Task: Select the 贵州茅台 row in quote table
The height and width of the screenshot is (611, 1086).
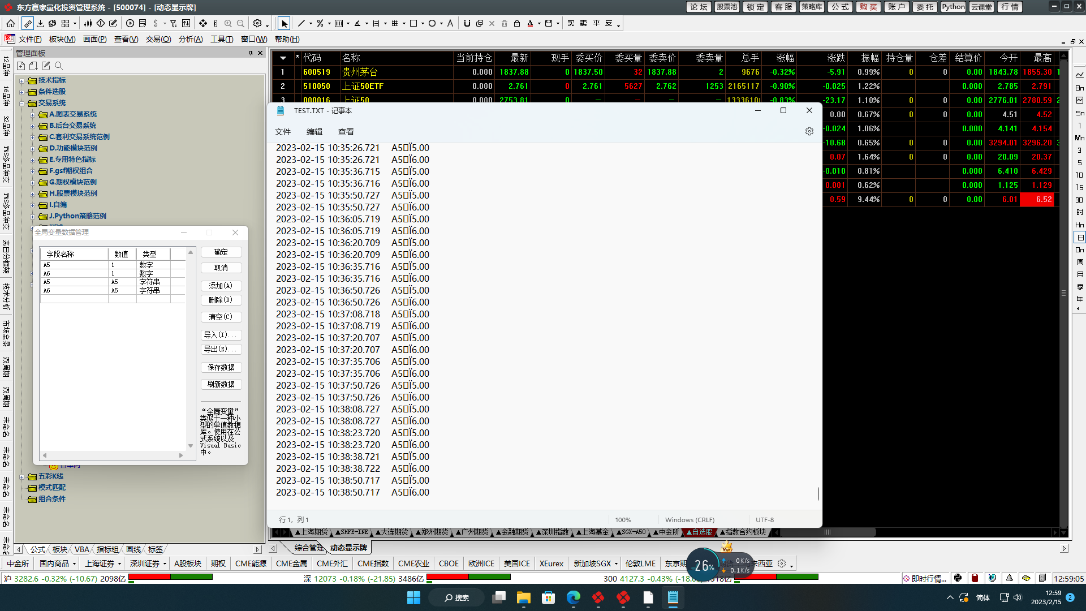Action: coord(665,72)
